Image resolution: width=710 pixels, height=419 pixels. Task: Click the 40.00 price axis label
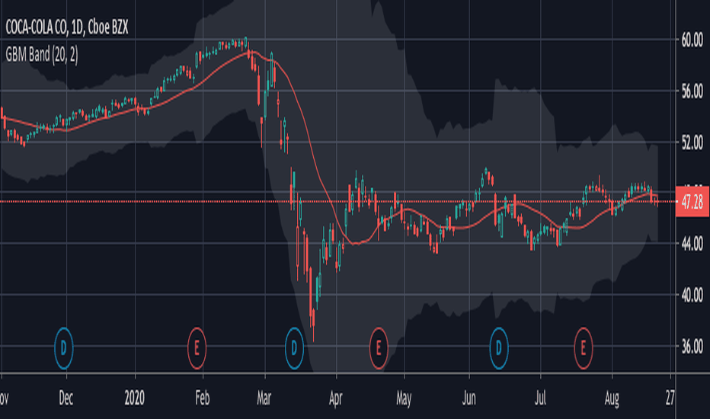[x=692, y=296]
